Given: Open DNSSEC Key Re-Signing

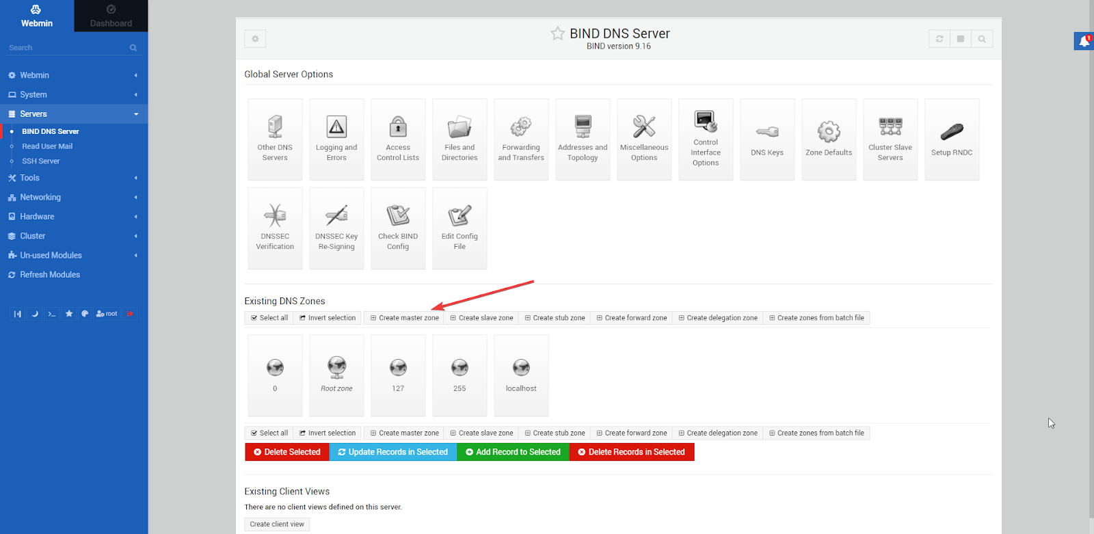Looking at the screenshot, I should [x=336, y=228].
